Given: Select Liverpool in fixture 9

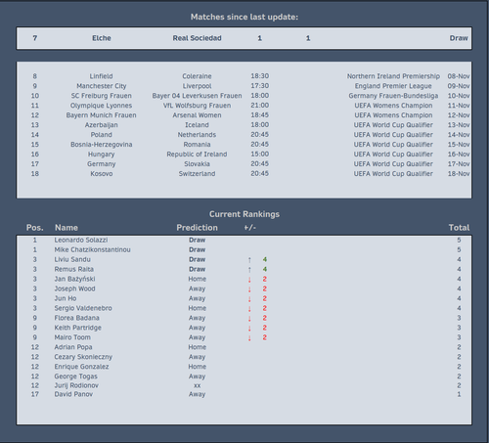Looking at the screenshot, I should [197, 86].
